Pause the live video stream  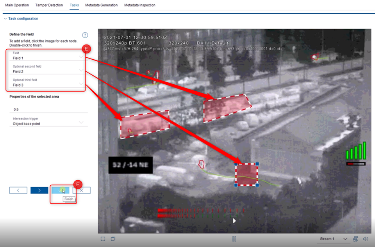pyautogui.click(x=234, y=239)
